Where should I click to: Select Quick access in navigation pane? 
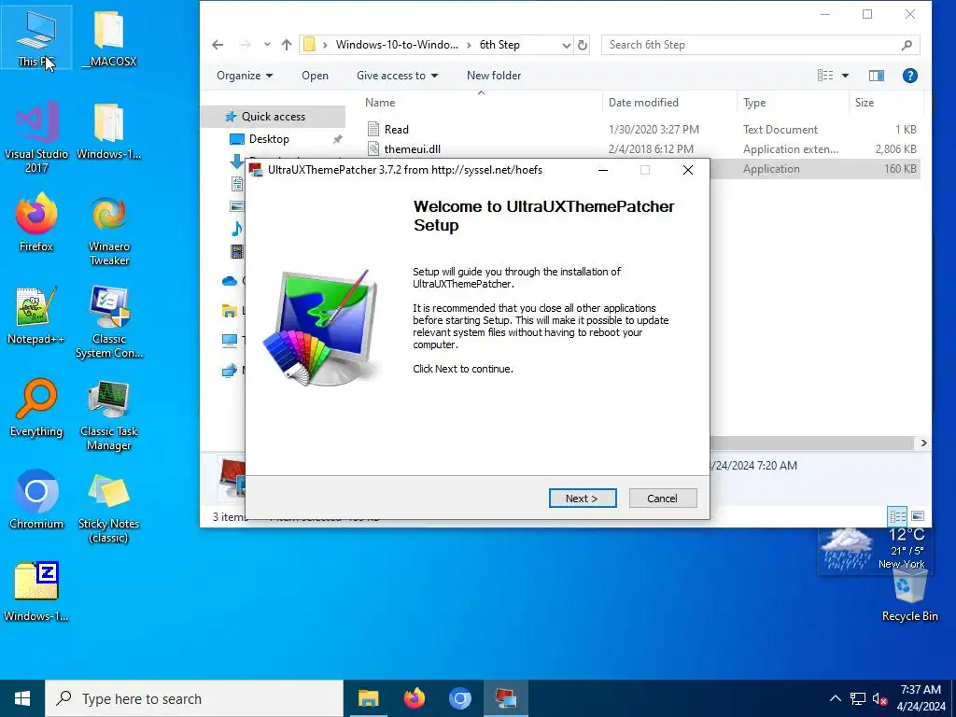[x=273, y=117]
